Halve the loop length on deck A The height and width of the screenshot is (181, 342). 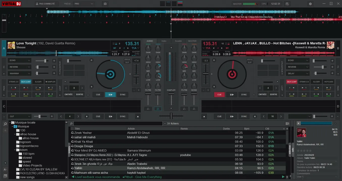[66, 88]
